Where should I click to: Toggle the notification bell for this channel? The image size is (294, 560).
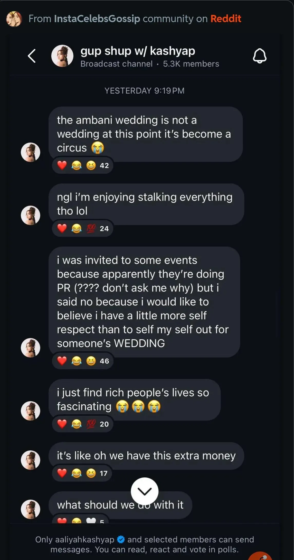point(260,56)
